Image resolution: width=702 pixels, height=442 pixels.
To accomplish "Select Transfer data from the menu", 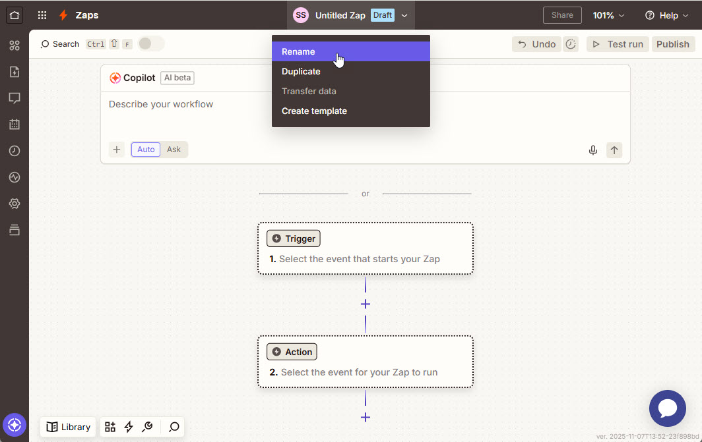I will 351,91.
